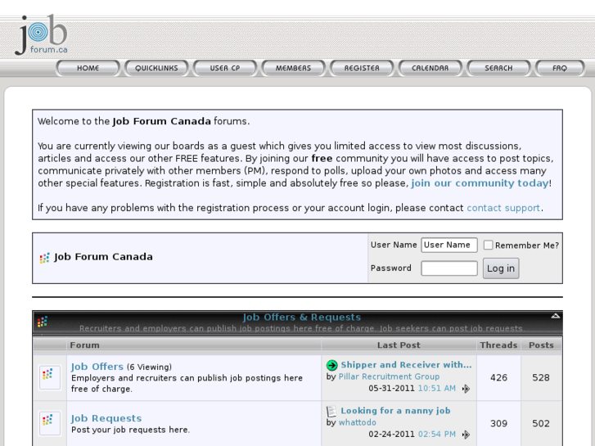This screenshot has height=446, width=595.
Task: Click Register in the navigation bar
Action: 362,68
